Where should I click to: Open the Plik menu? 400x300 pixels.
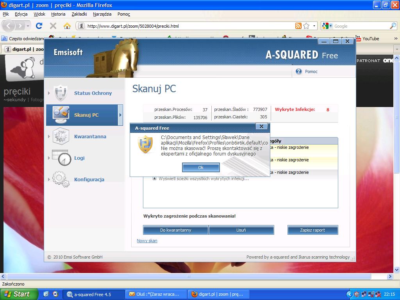click(5, 14)
